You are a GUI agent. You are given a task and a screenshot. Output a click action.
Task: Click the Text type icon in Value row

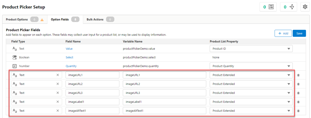tap(15, 49)
